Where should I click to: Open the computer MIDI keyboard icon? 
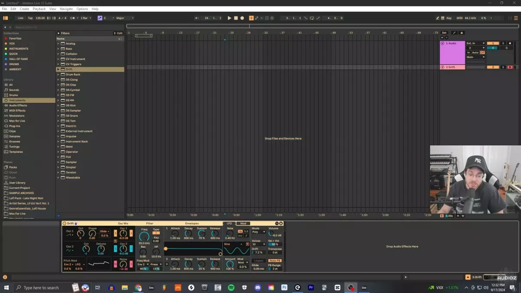pos(442,18)
